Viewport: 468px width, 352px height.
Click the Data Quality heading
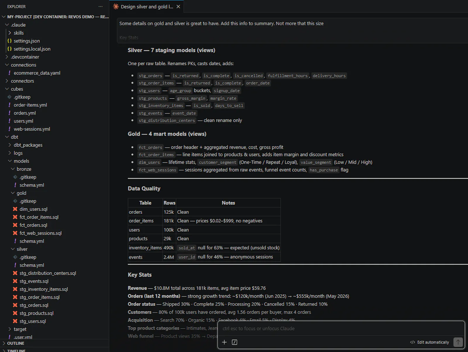pyautogui.click(x=144, y=189)
